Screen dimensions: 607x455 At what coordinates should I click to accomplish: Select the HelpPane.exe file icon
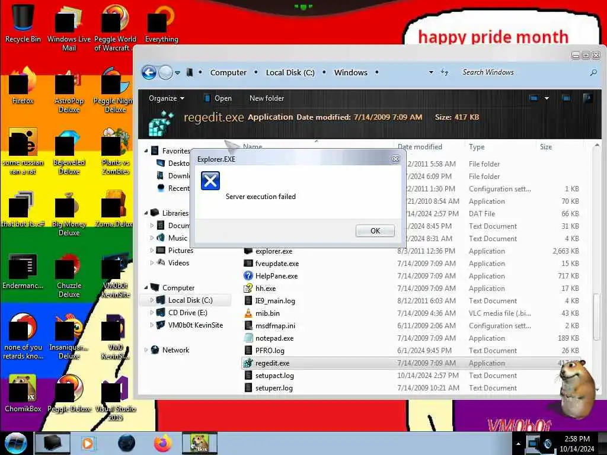coord(248,276)
